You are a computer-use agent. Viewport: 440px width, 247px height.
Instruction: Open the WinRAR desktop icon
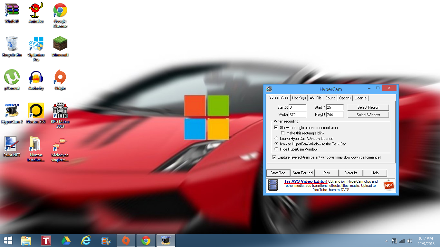click(x=12, y=13)
